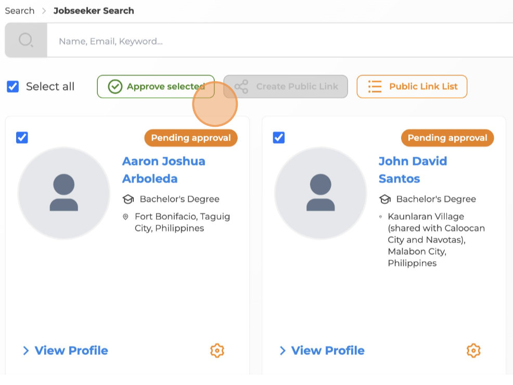Viewport: 513px width, 385px height.
Task: Go to Search in the breadcrumb
Action: click(x=20, y=11)
